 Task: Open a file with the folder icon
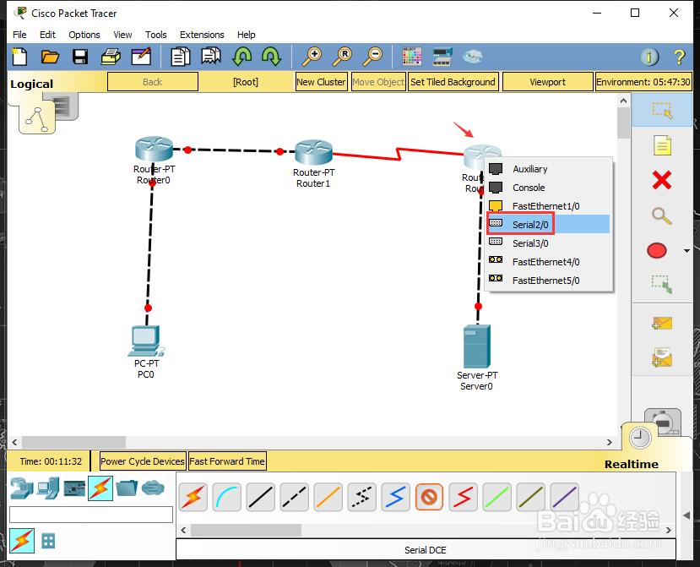50,57
